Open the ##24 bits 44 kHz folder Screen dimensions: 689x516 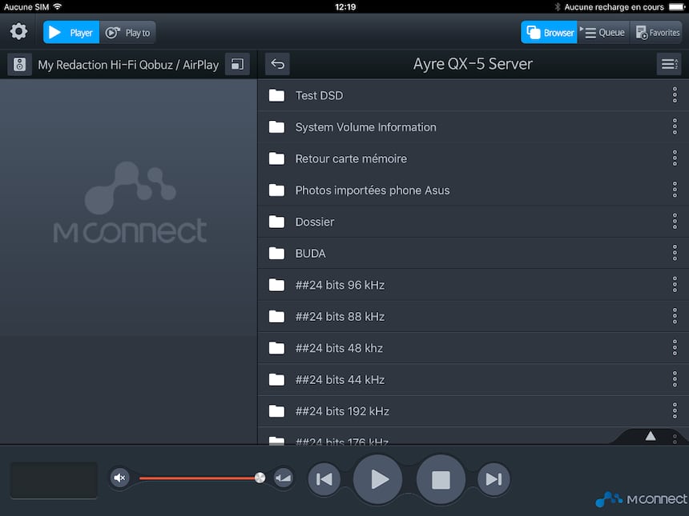pos(473,379)
